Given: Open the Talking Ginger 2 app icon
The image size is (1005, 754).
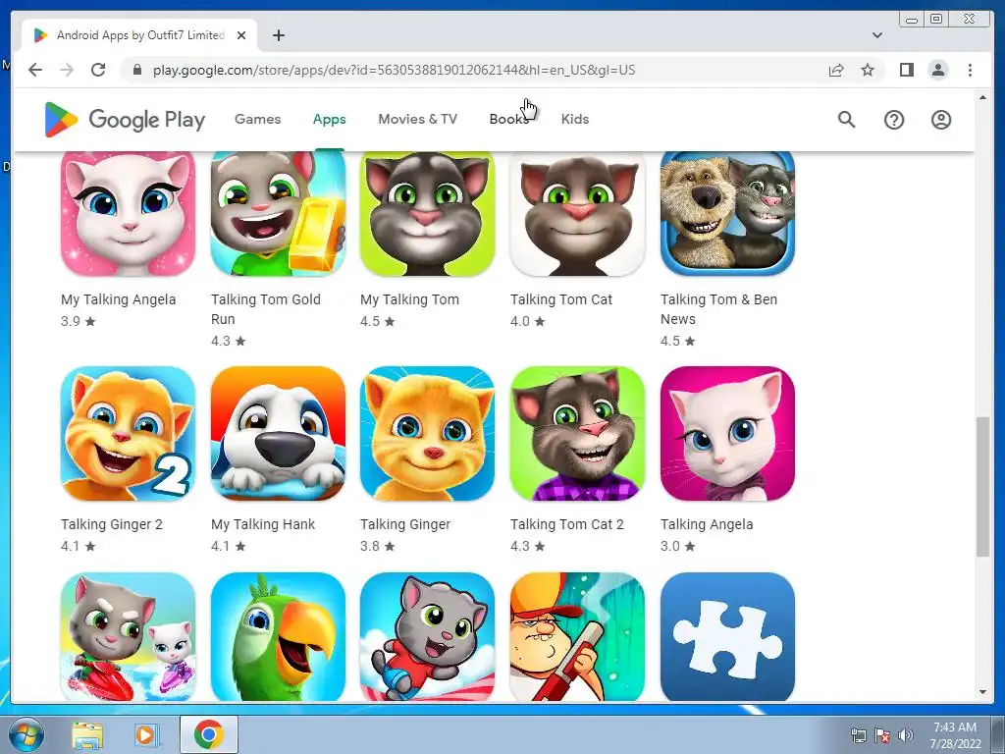Looking at the screenshot, I should click(129, 433).
